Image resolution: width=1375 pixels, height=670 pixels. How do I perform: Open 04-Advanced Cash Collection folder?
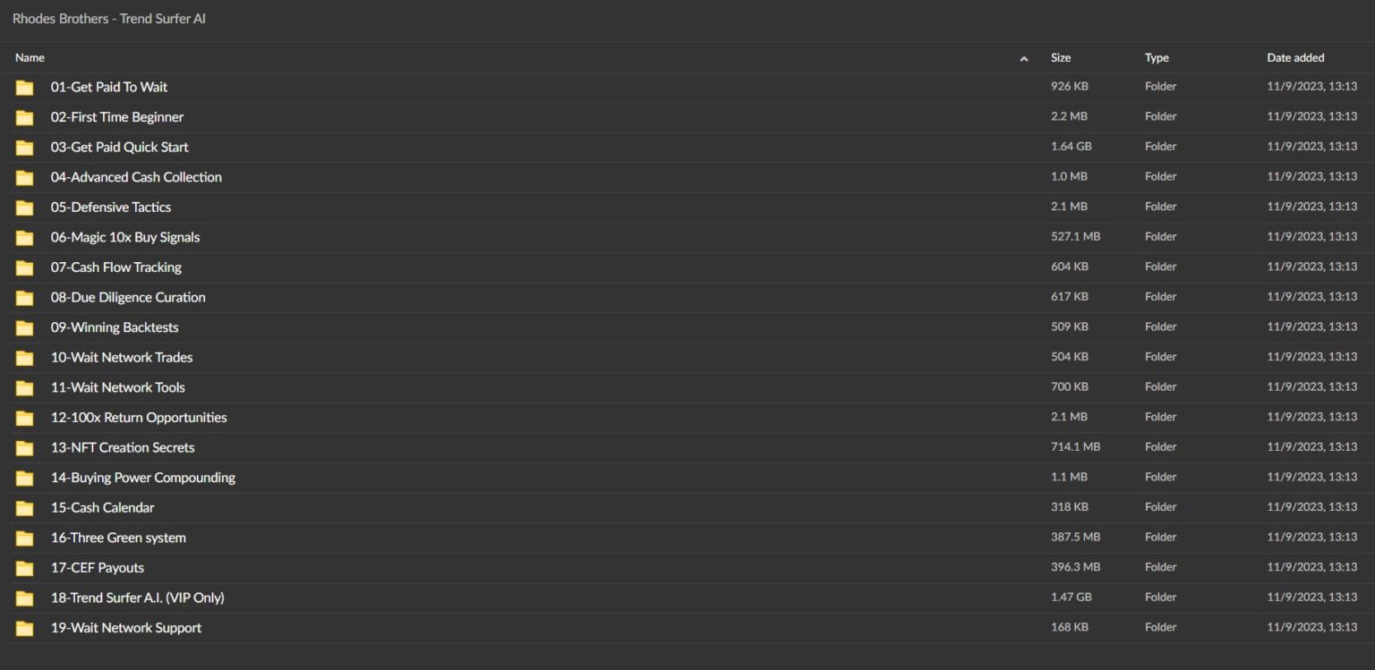tap(136, 177)
